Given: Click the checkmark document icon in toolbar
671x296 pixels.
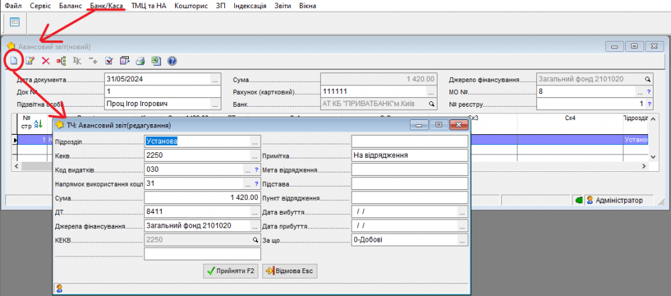Looking at the screenshot, I should click(109, 61).
